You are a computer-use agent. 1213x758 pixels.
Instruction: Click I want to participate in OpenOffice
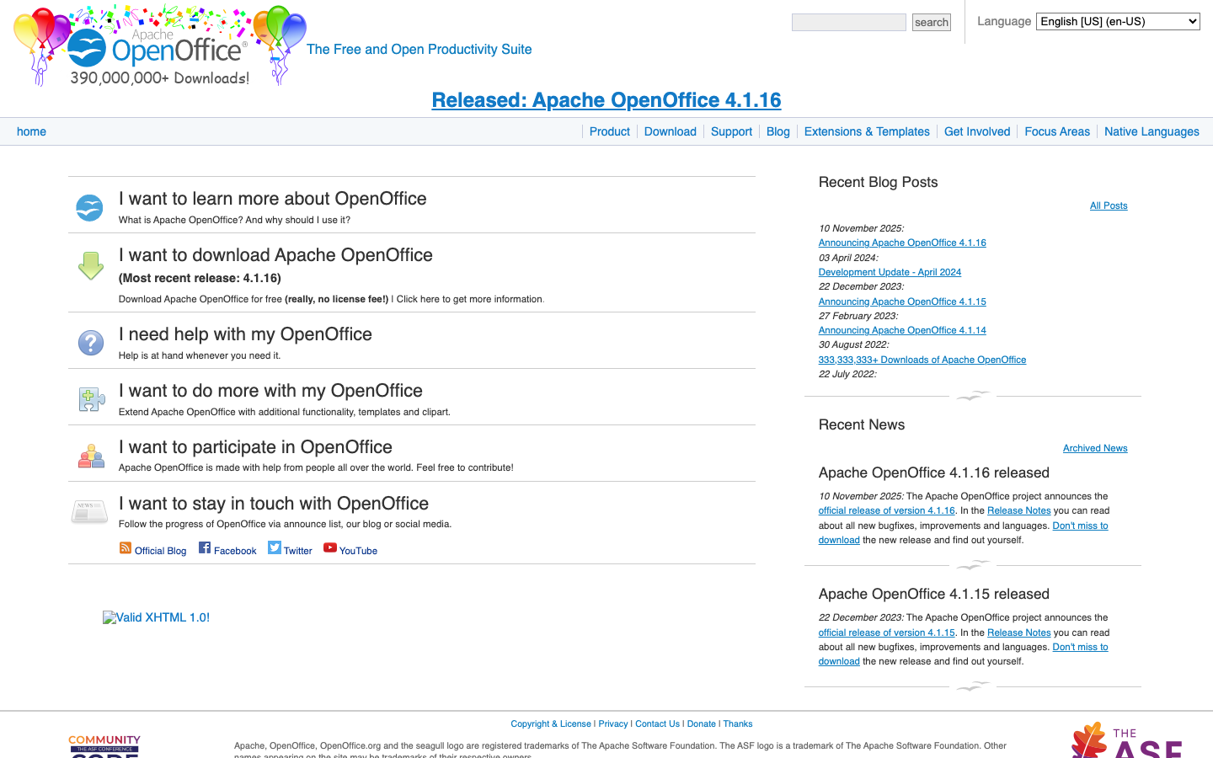point(255,447)
